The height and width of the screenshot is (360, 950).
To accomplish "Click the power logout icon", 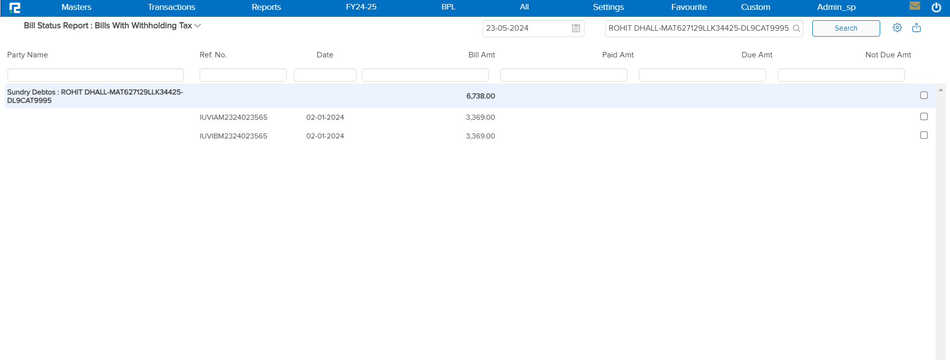I will [x=936, y=7].
